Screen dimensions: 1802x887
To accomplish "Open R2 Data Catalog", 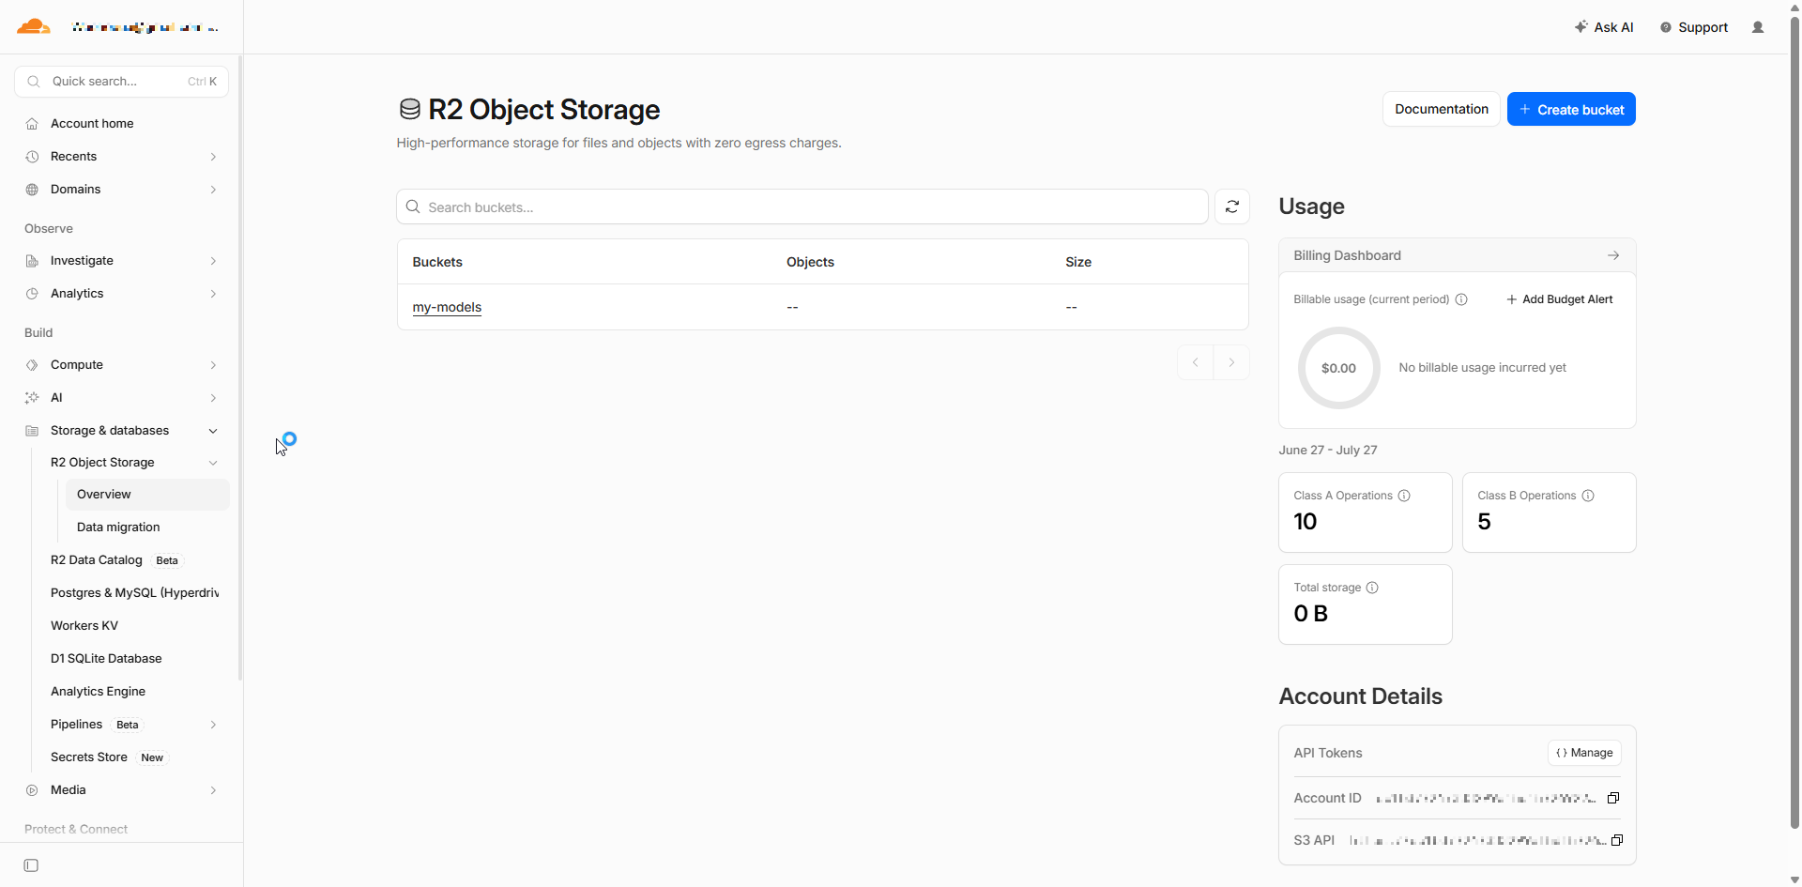I will (x=97, y=560).
